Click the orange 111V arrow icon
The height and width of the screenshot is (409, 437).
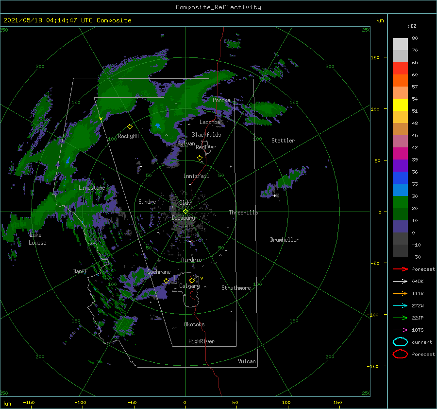[x=400, y=293]
